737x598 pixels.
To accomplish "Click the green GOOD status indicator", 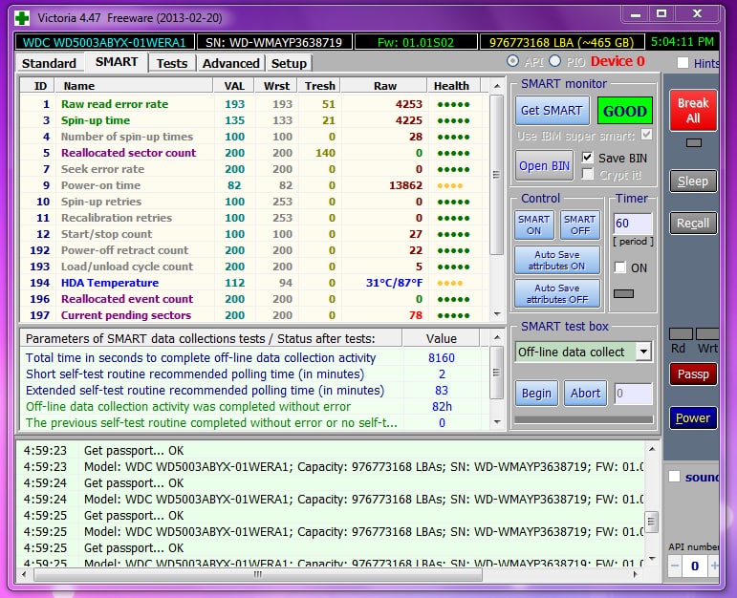I will 624,110.
